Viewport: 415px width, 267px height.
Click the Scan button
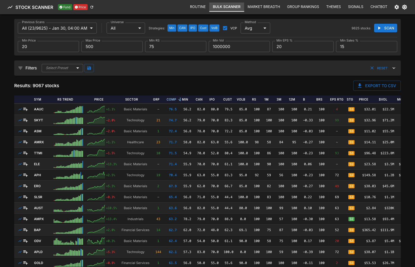coord(386,28)
